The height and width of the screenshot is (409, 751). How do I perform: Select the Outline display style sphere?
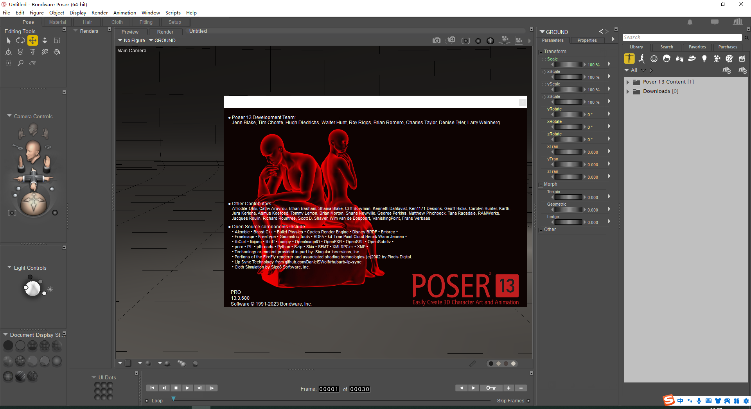click(20, 345)
